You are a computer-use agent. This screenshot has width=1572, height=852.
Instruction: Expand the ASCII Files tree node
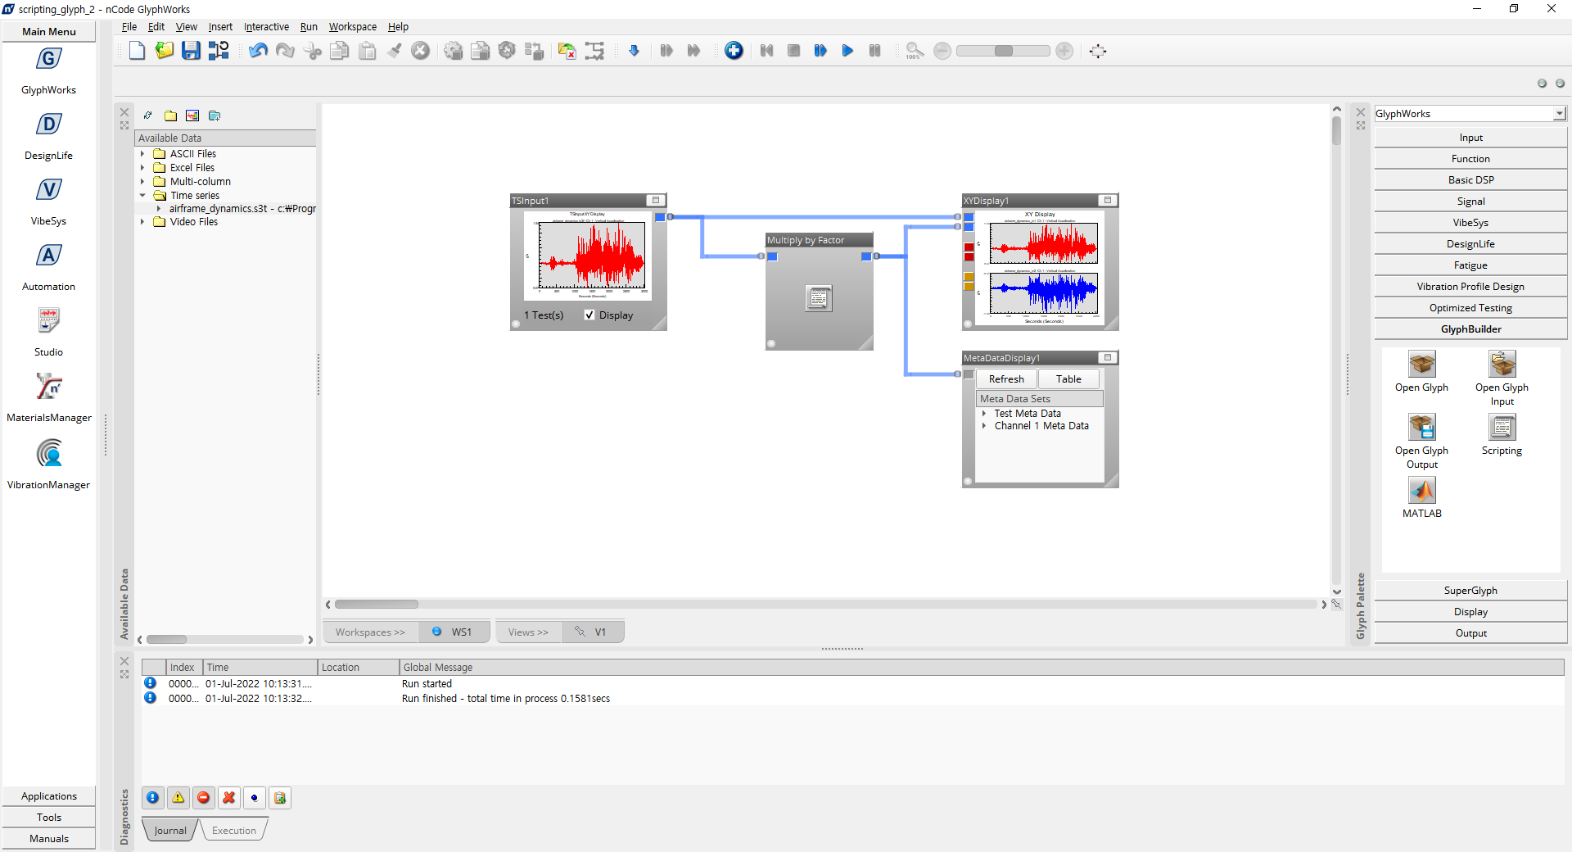click(x=142, y=154)
